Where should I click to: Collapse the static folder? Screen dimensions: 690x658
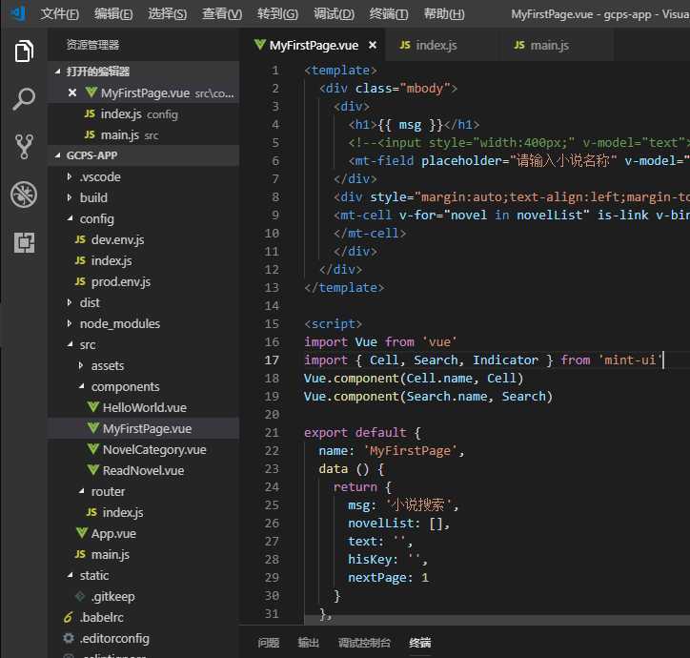(x=70, y=575)
